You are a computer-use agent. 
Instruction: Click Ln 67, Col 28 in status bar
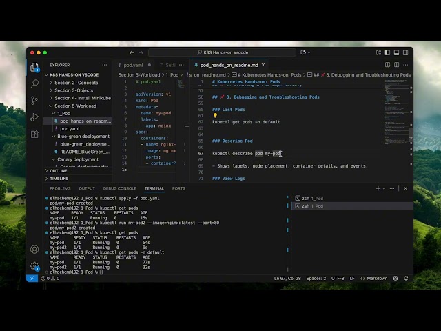pyautogui.click(x=287, y=279)
